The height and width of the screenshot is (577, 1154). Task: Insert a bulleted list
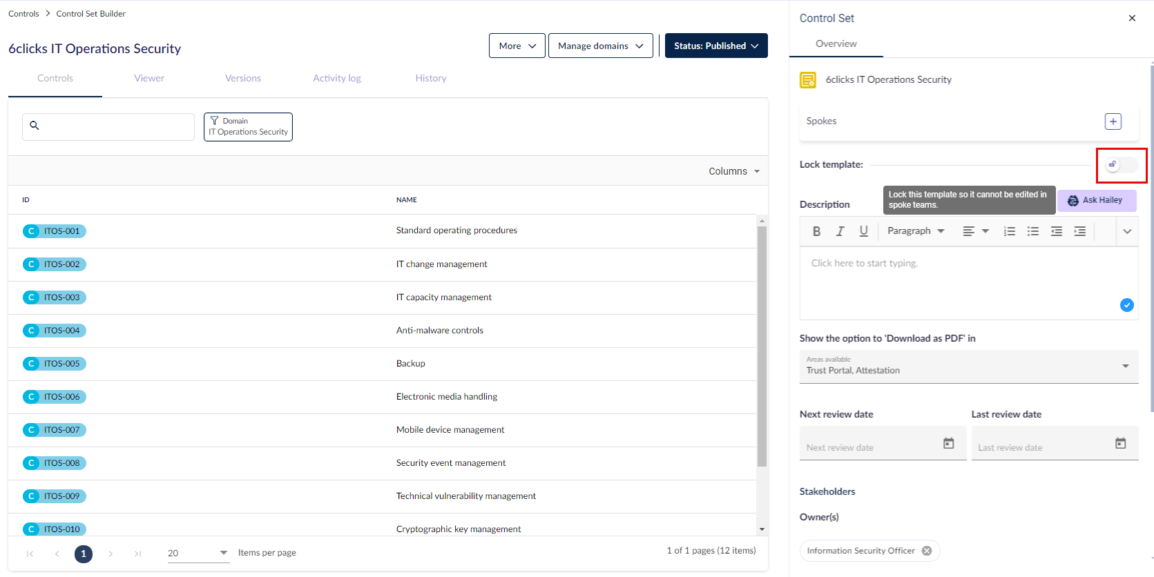point(1032,231)
